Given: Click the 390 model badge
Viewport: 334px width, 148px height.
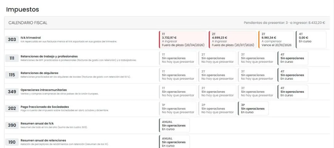Looking at the screenshot, I should coord(12,125).
